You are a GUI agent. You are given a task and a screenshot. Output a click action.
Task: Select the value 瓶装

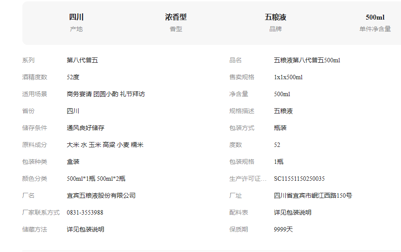(x=280, y=128)
